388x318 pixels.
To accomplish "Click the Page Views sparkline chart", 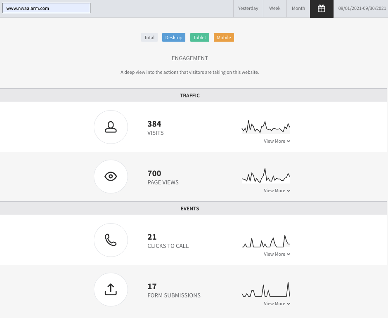I will coord(266,176).
